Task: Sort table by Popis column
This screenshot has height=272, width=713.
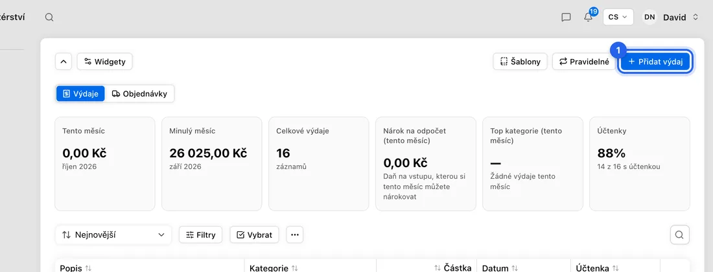Action: [75, 268]
